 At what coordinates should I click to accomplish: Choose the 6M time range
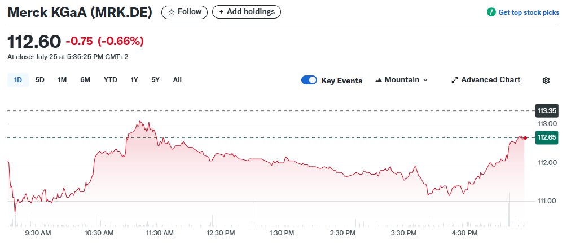pos(85,80)
